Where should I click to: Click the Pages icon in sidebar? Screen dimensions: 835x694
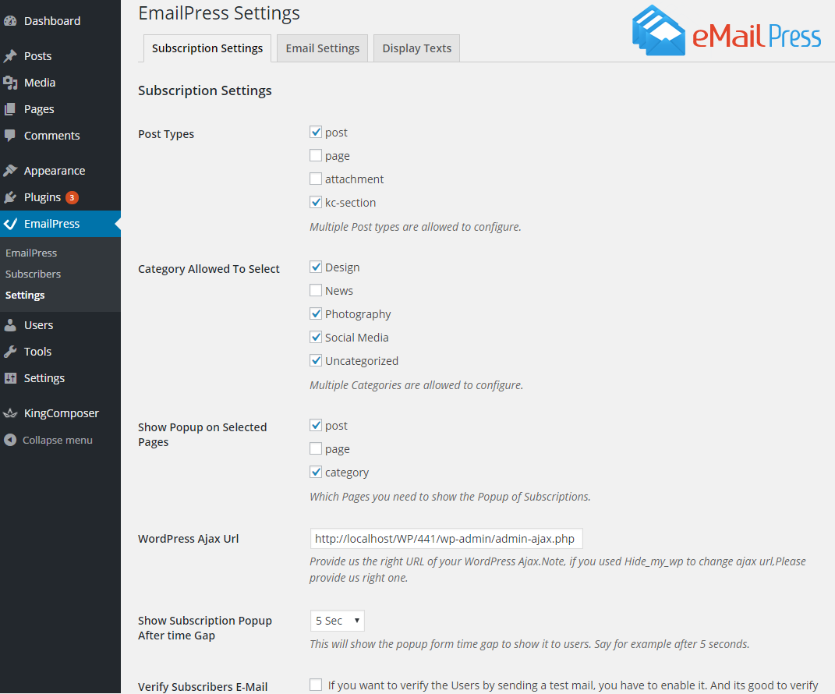pos(10,109)
